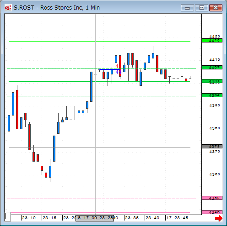
Task: Select the pink 4350 price label
Action: coord(212,198)
